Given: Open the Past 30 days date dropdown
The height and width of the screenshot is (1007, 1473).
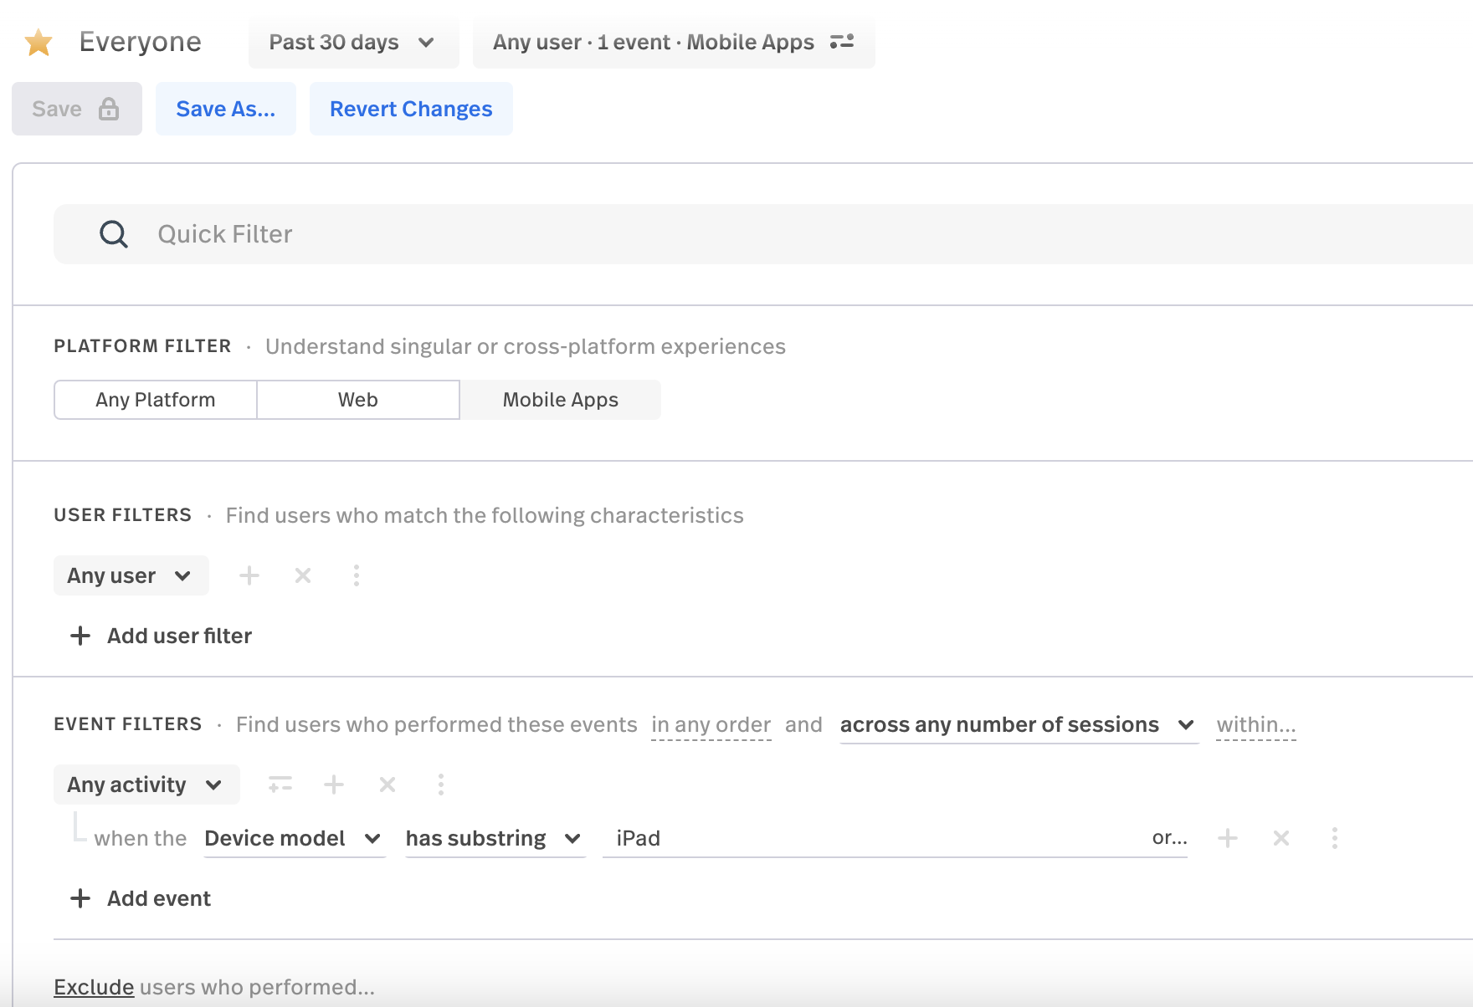Looking at the screenshot, I should click(x=352, y=43).
